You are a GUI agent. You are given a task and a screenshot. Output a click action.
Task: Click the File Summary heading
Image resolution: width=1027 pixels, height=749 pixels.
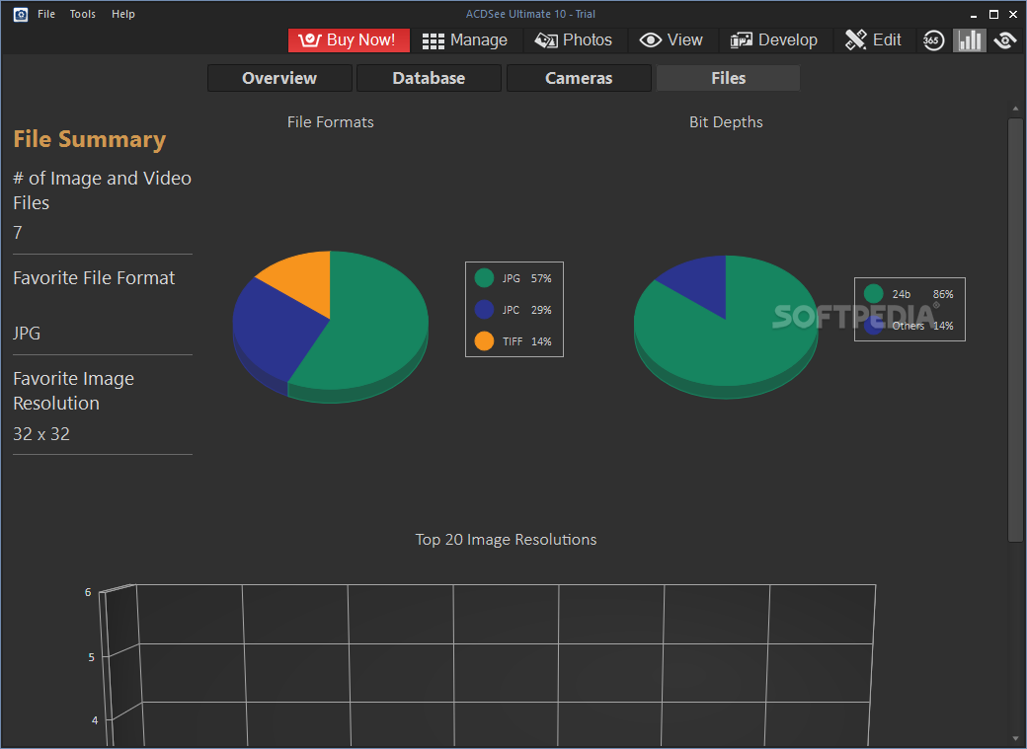coord(90,139)
